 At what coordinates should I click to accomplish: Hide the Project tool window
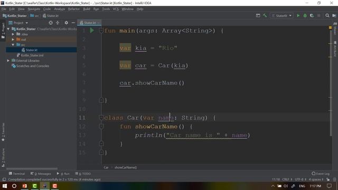click(73, 23)
